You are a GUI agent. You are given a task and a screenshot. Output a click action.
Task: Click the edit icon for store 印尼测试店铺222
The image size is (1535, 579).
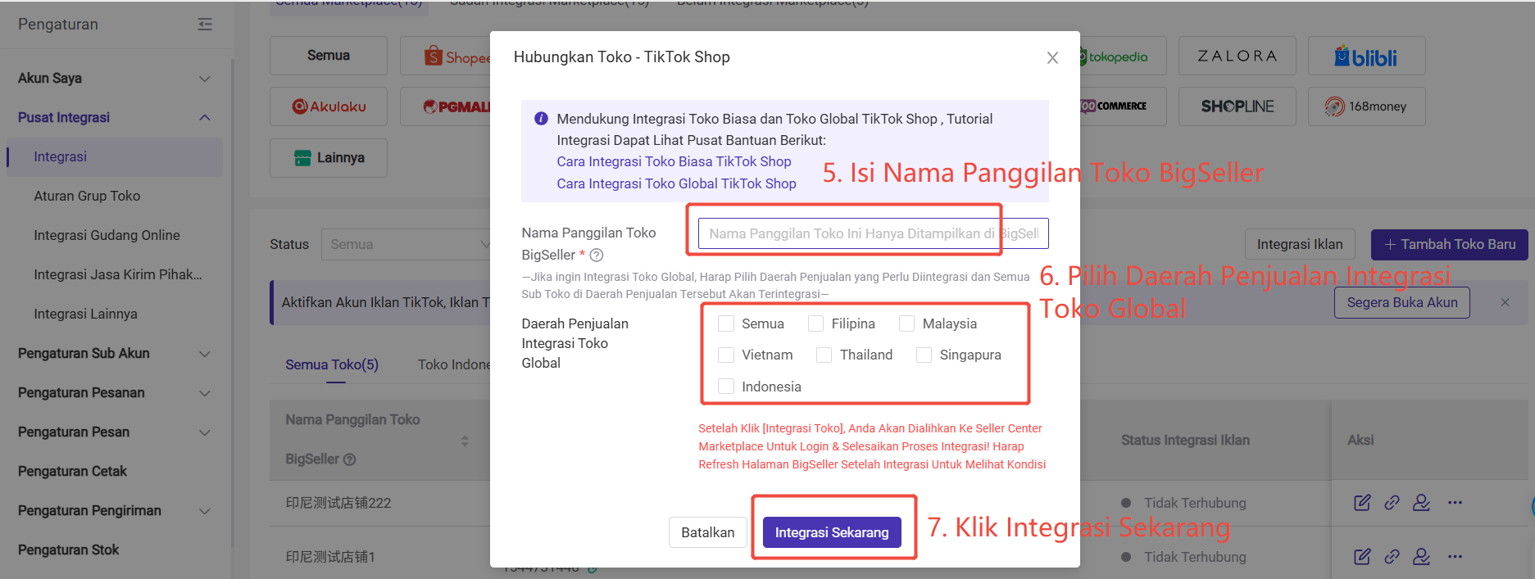click(1362, 503)
